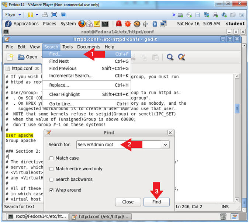Click VMware hard disk device icon
249x223 pixels.
[x=180, y=15]
